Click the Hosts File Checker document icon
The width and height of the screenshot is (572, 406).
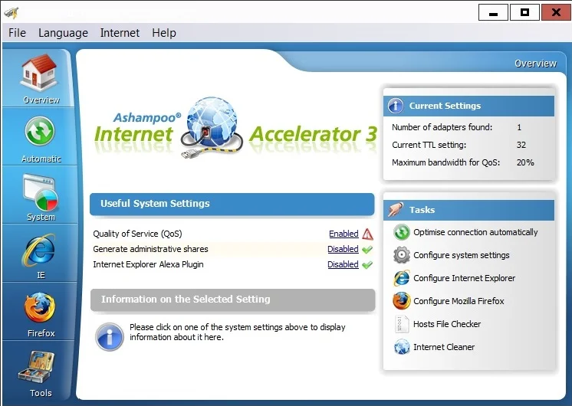click(x=401, y=324)
